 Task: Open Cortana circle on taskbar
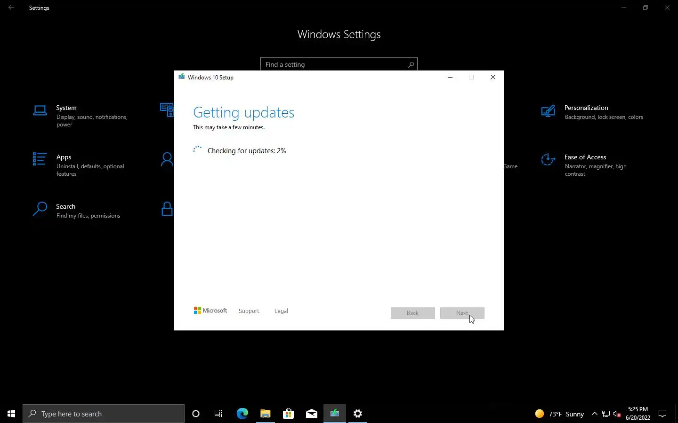[196, 414]
